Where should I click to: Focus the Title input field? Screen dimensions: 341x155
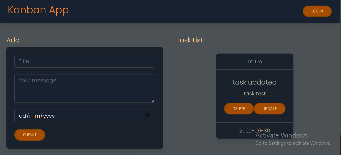(85, 61)
